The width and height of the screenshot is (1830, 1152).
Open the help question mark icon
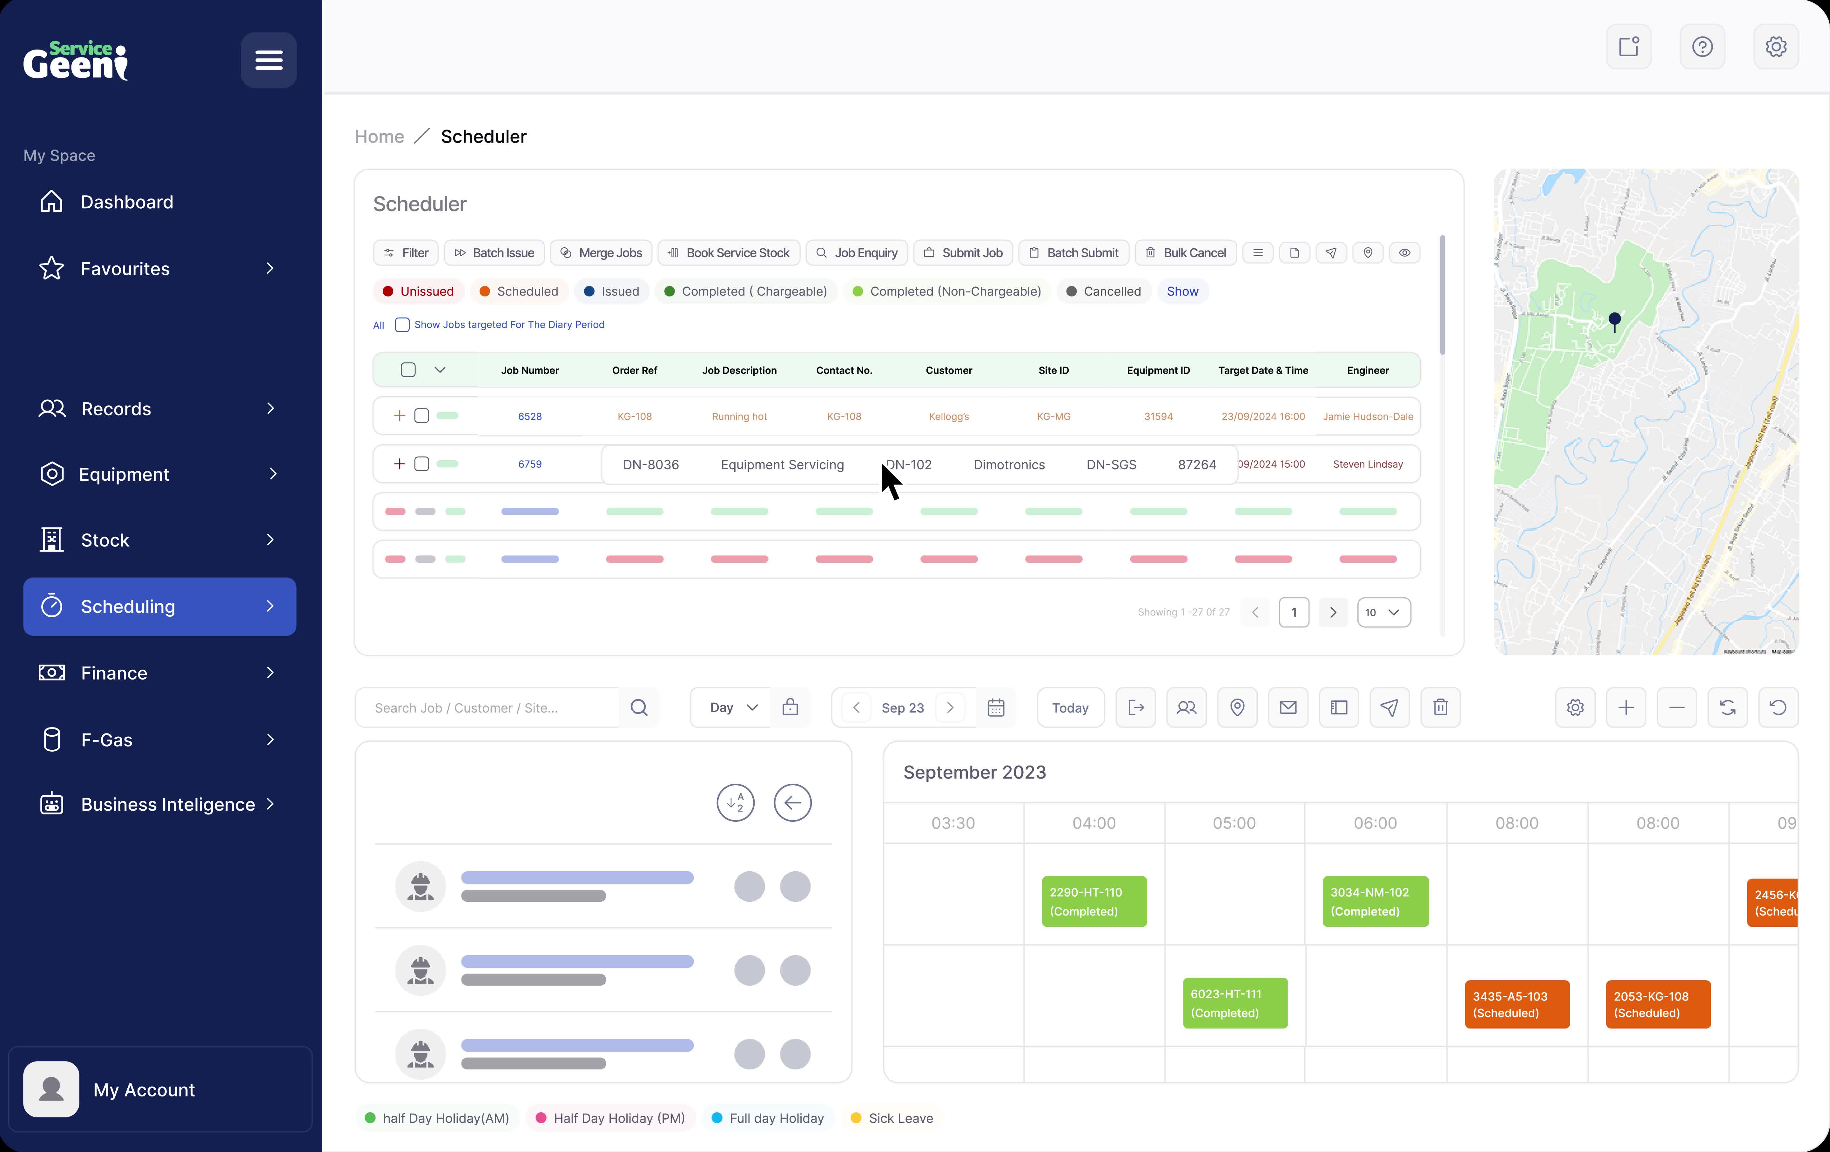(x=1702, y=47)
